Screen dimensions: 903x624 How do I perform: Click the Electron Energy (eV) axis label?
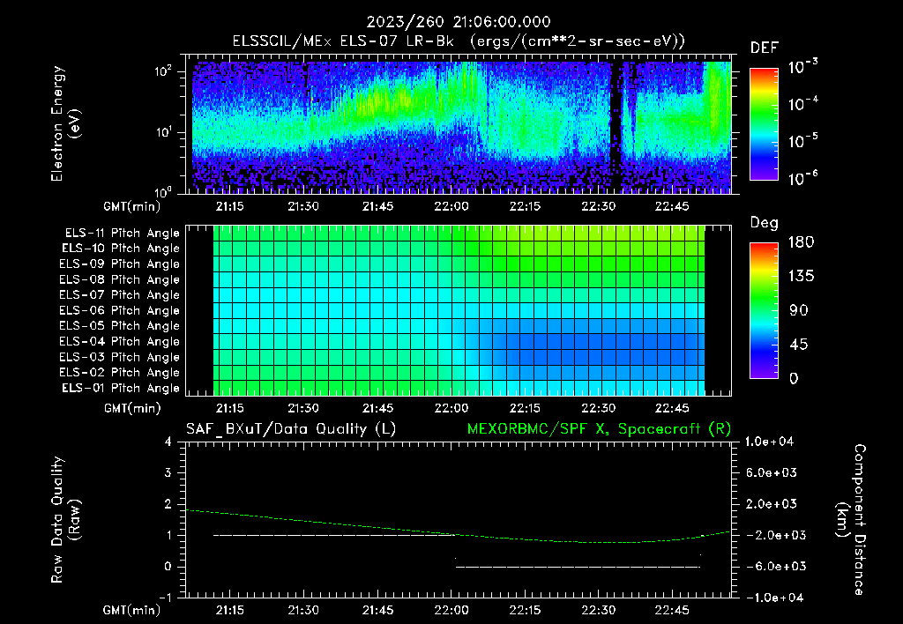65,123
